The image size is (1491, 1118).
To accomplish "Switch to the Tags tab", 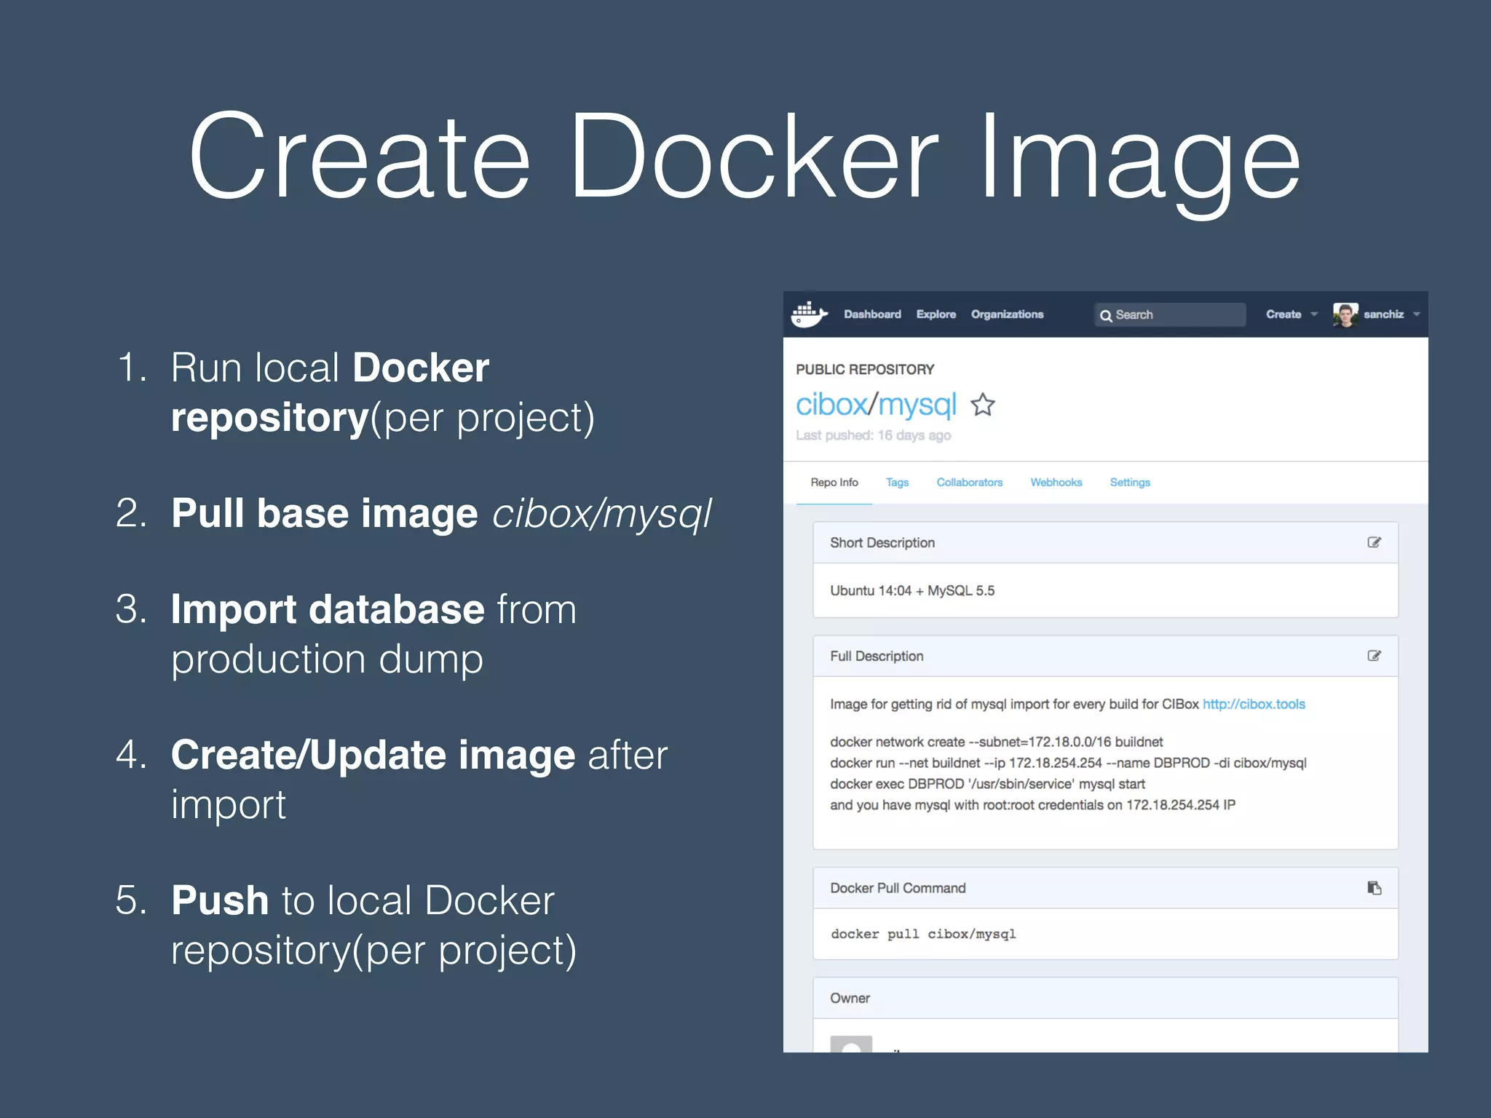I will (x=897, y=483).
